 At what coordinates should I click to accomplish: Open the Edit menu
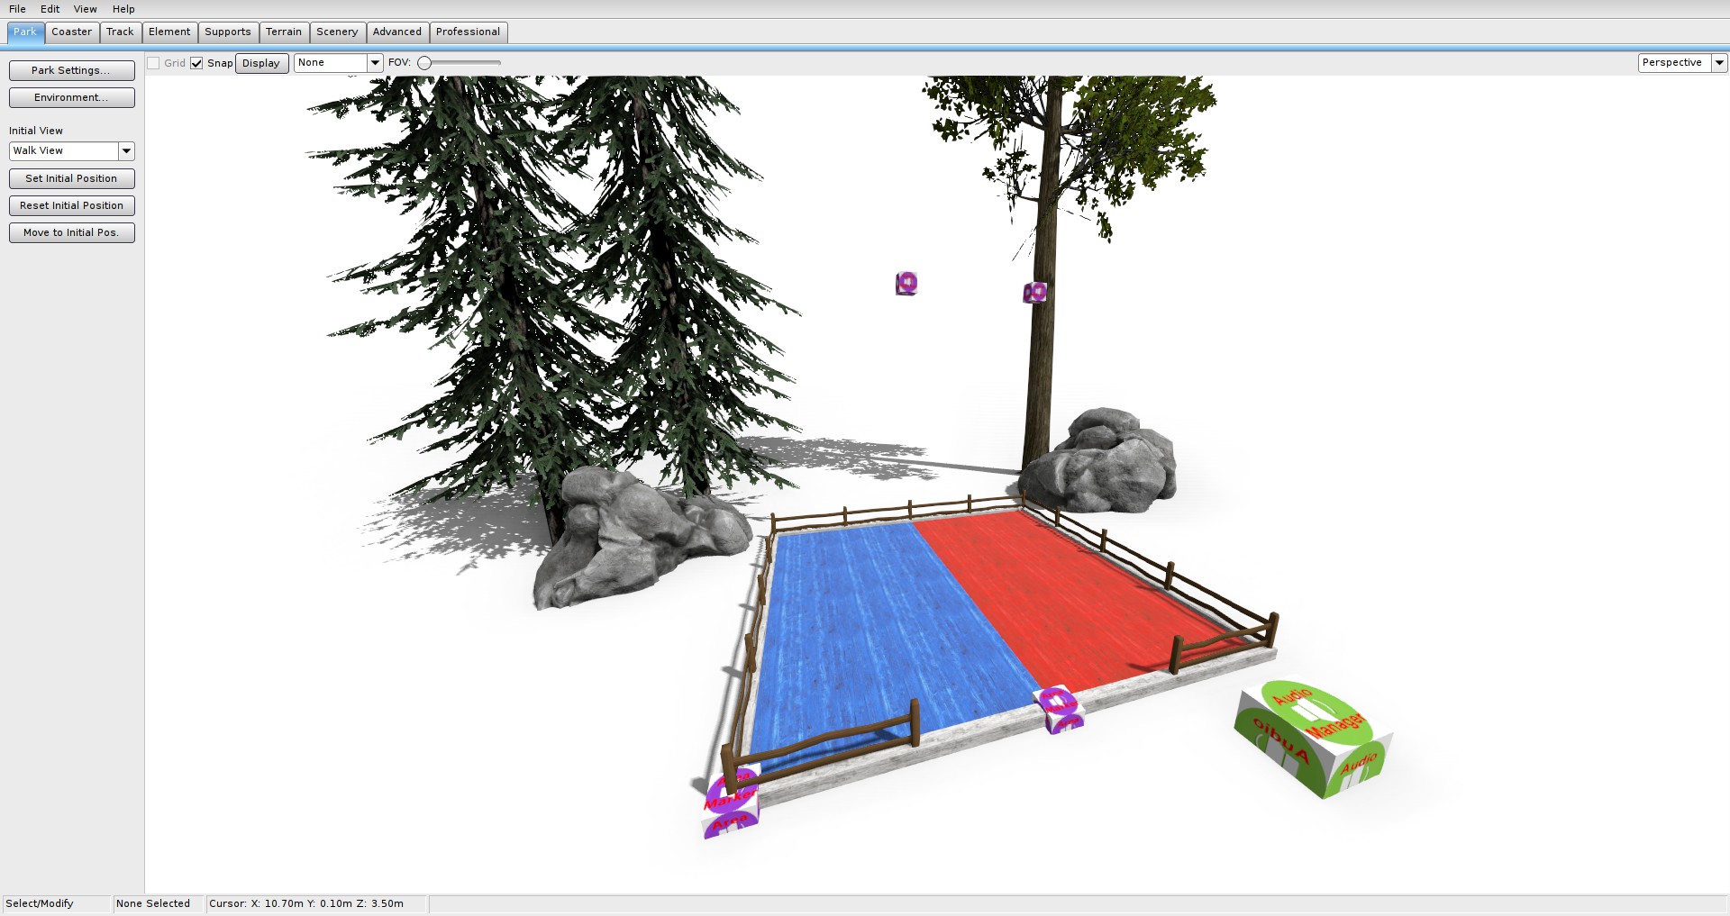click(50, 9)
